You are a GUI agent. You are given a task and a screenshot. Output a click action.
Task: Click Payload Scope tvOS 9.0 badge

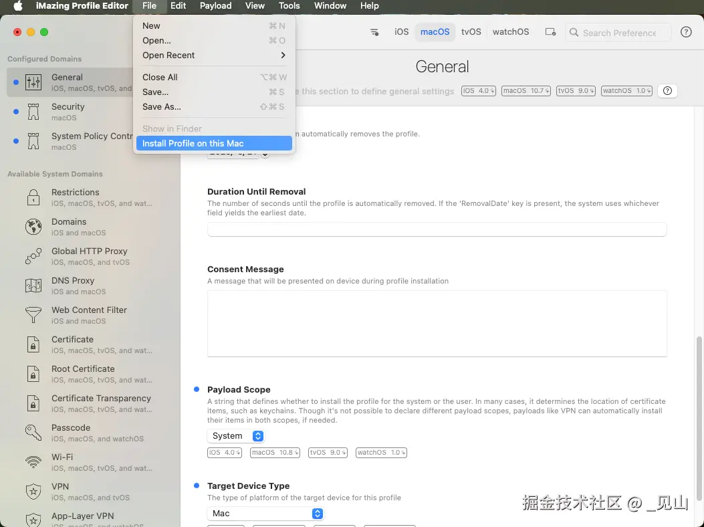328,452
